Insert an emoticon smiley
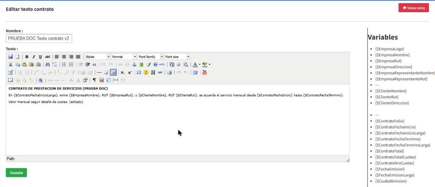 [x=146, y=72]
